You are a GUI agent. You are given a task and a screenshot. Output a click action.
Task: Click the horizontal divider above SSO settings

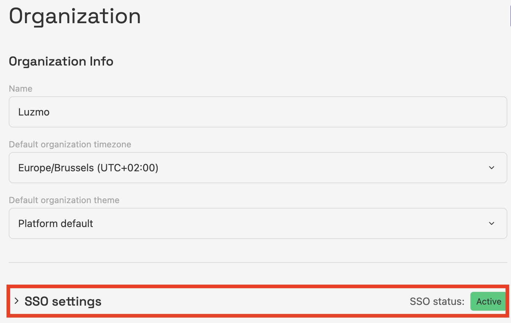coord(258,262)
